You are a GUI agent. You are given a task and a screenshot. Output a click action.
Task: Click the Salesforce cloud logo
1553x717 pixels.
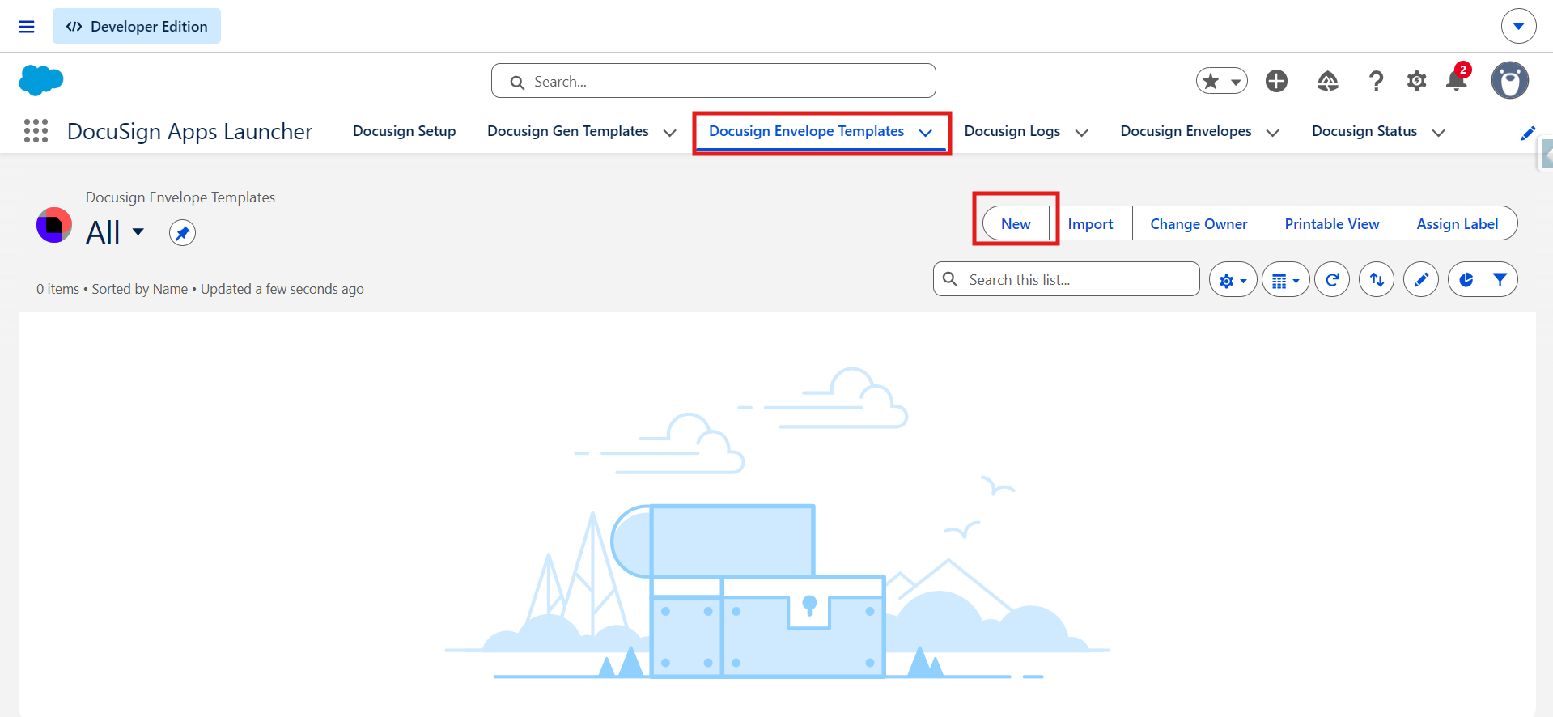click(x=40, y=81)
